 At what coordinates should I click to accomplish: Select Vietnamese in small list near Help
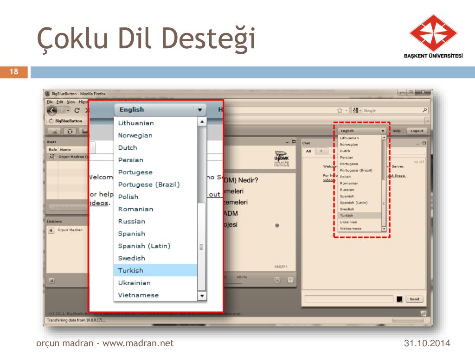click(359, 229)
